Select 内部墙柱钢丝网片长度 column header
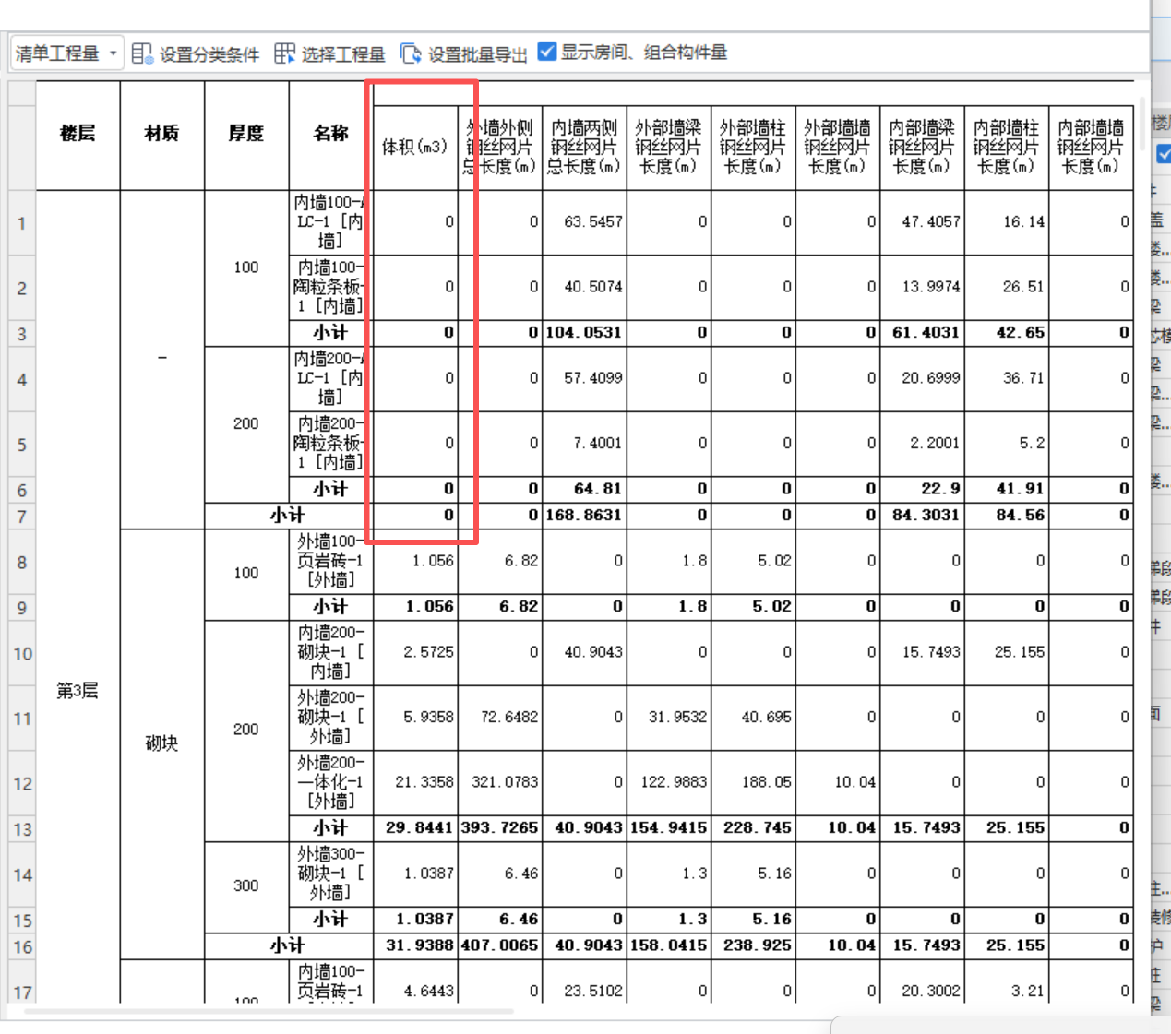The image size is (1171, 1034). (x=1006, y=147)
